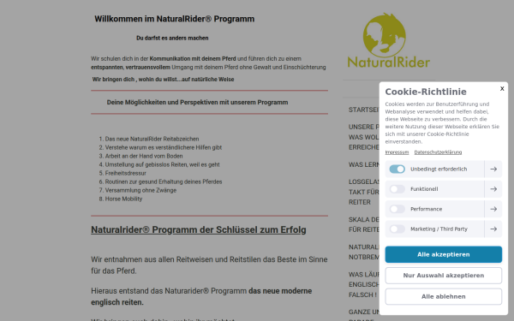The image size is (514, 321).
Task: Enable the Marketing / Third Party switch
Action: 397,229
